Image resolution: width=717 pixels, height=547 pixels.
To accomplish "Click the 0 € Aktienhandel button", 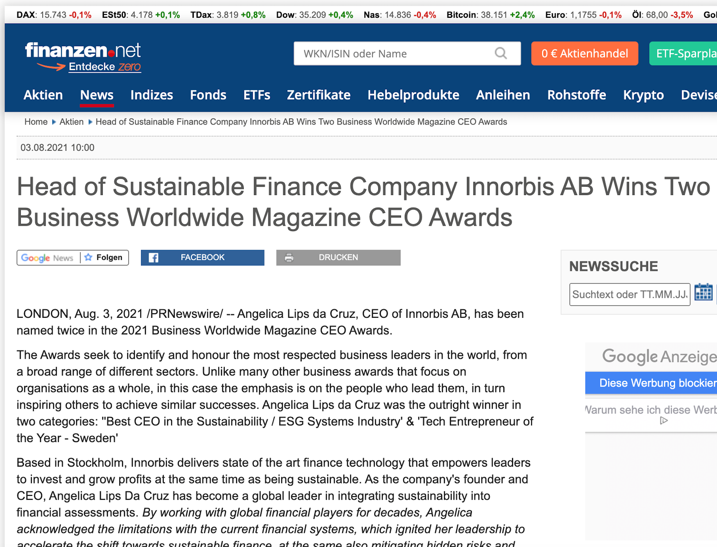I will (584, 53).
